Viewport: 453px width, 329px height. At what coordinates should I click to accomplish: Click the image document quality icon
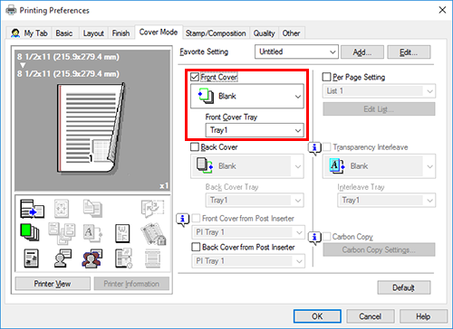[x=31, y=258]
